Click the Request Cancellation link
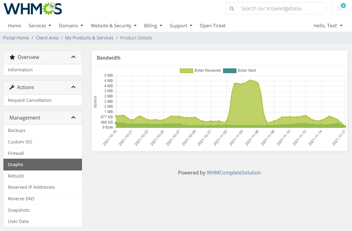Screen dimensions: 352x231 coord(29,100)
